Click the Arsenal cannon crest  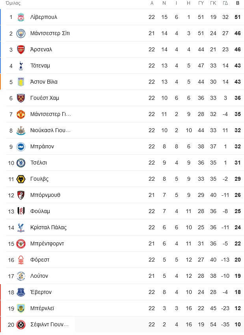(21, 50)
